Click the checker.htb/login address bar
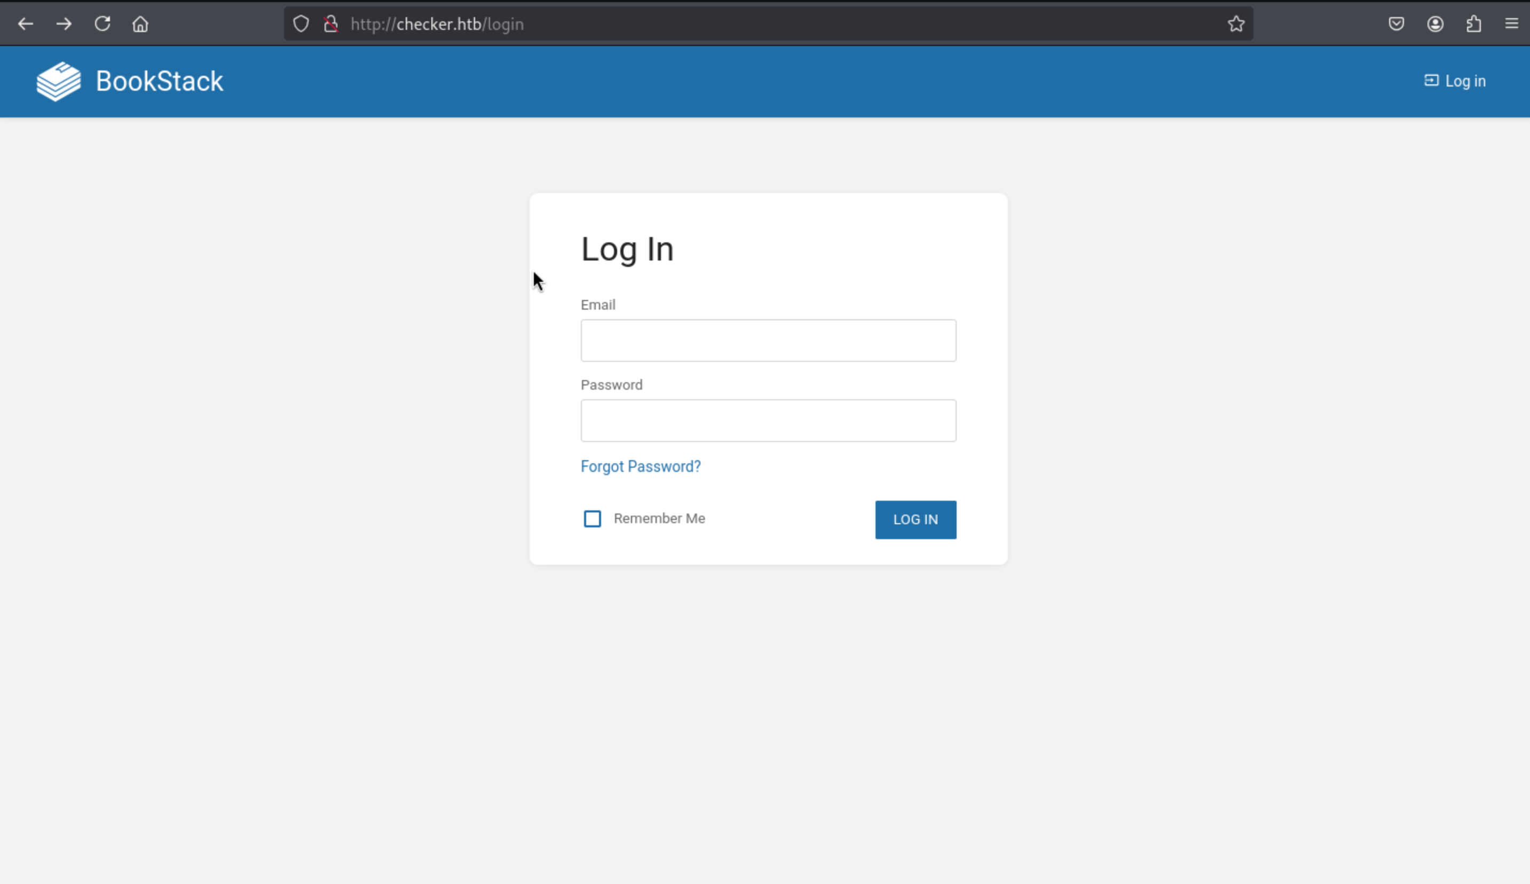The height and width of the screenshot is (884, 1530). pyautogui.click(x=729, y=24)
